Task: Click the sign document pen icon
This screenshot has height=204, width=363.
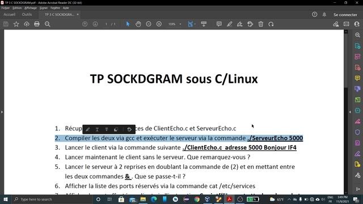Action: point(240,24)
